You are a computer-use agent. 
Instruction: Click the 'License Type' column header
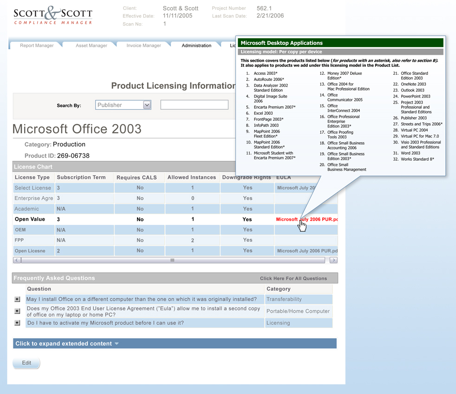click(33, 177)
